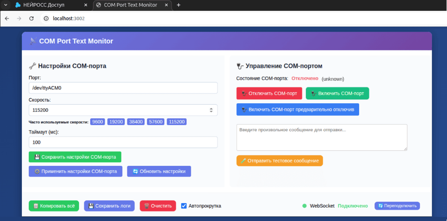Click the site info icon in address bar
Screen dimensions: 447x221
pos(46,18)
